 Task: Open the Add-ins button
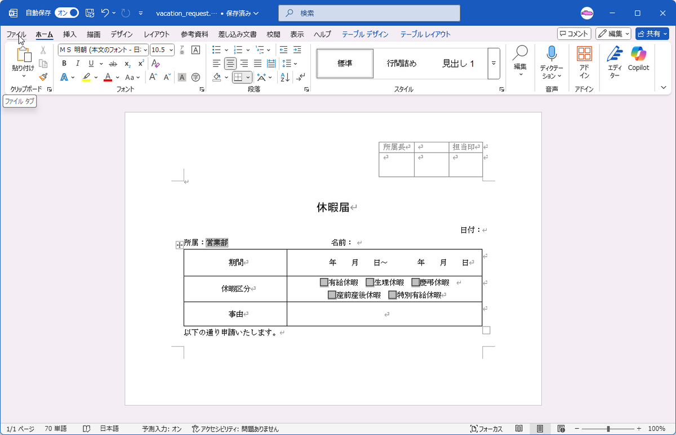(x=584, y=62)
